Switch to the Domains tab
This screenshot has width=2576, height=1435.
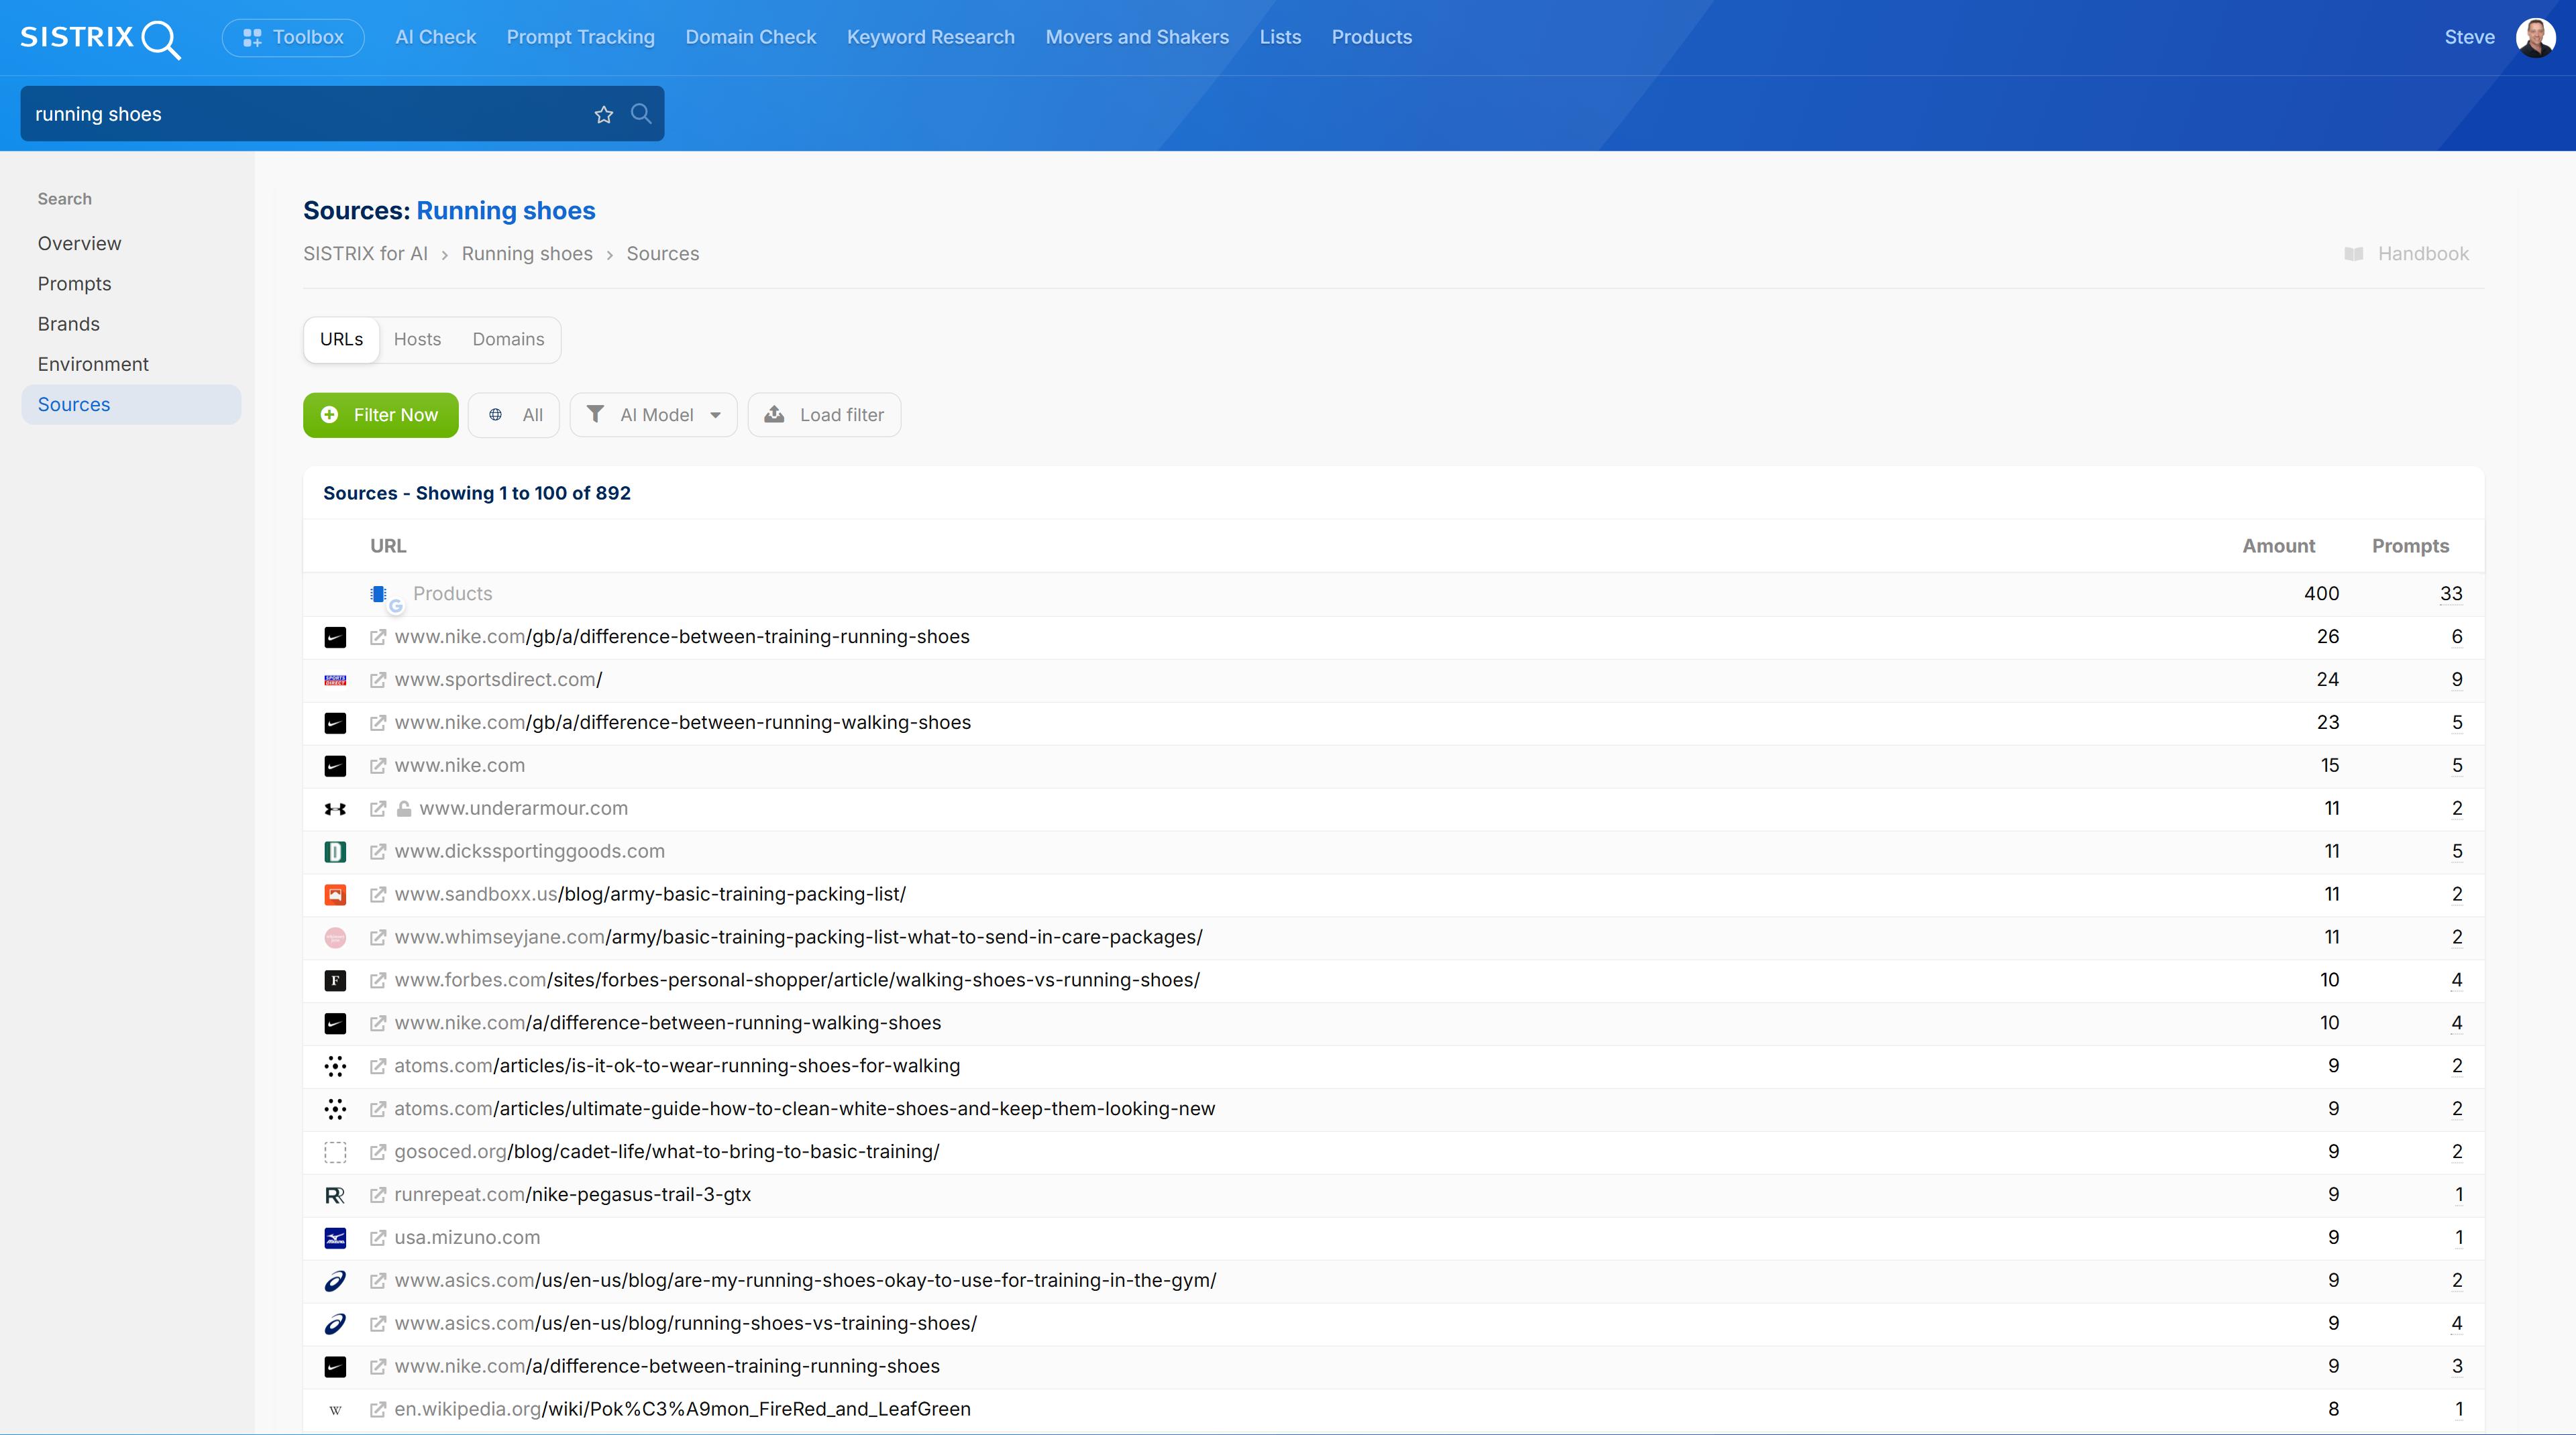(508, 340)
